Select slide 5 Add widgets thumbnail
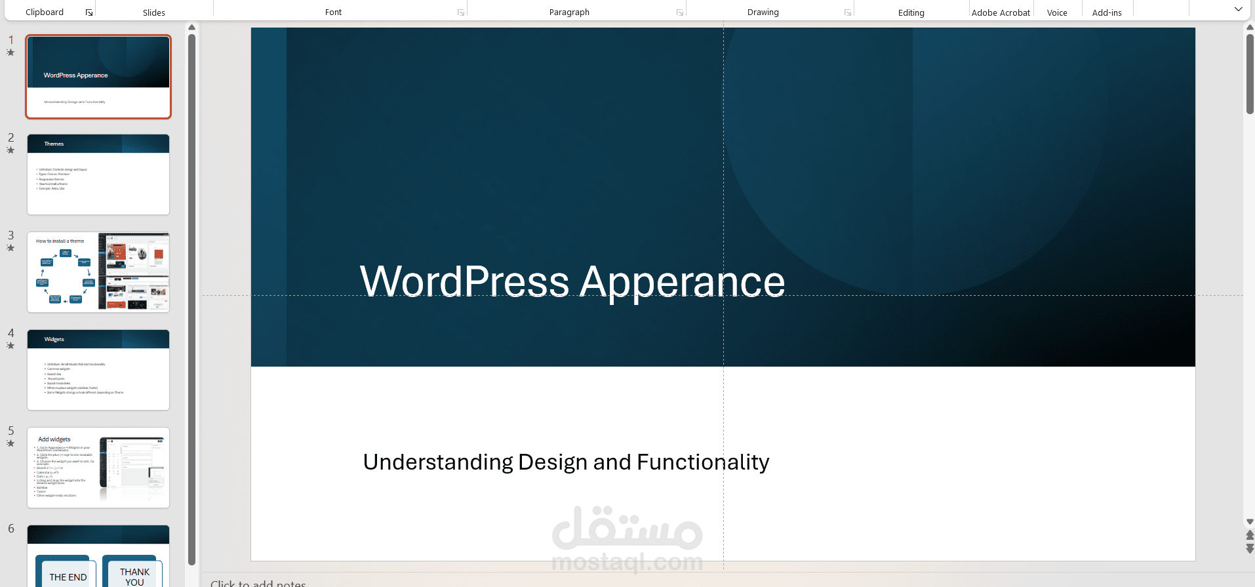The image size is (1255, 587). pos(98,468)
